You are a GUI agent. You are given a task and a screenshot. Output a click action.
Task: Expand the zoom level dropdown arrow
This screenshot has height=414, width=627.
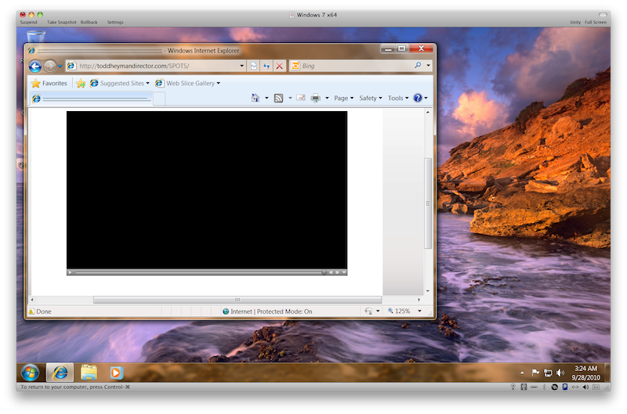coord(419,311)
